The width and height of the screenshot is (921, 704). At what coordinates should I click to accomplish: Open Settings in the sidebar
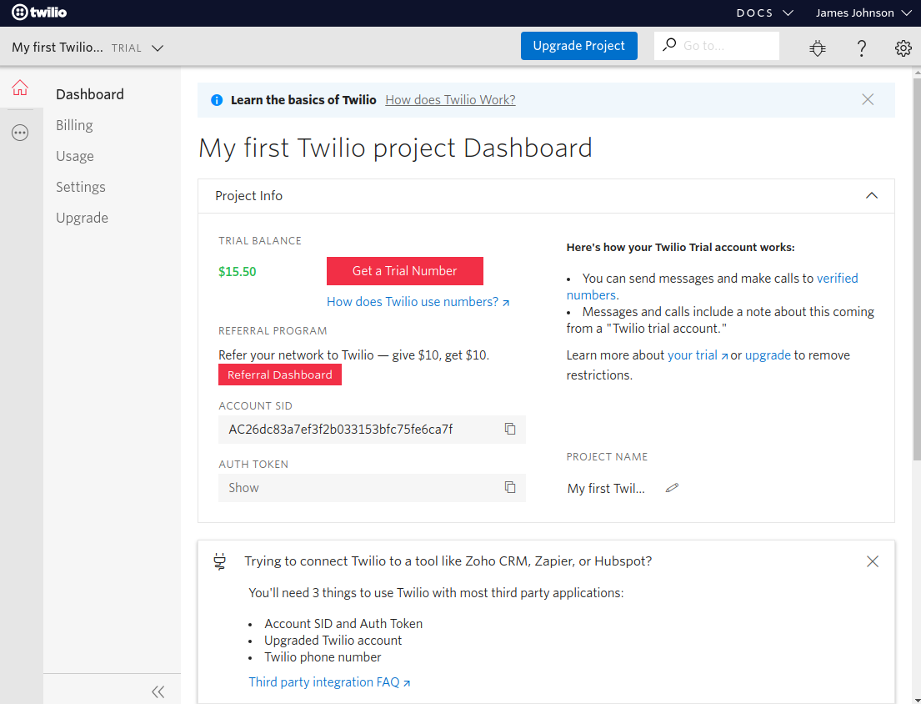(81, 187)
